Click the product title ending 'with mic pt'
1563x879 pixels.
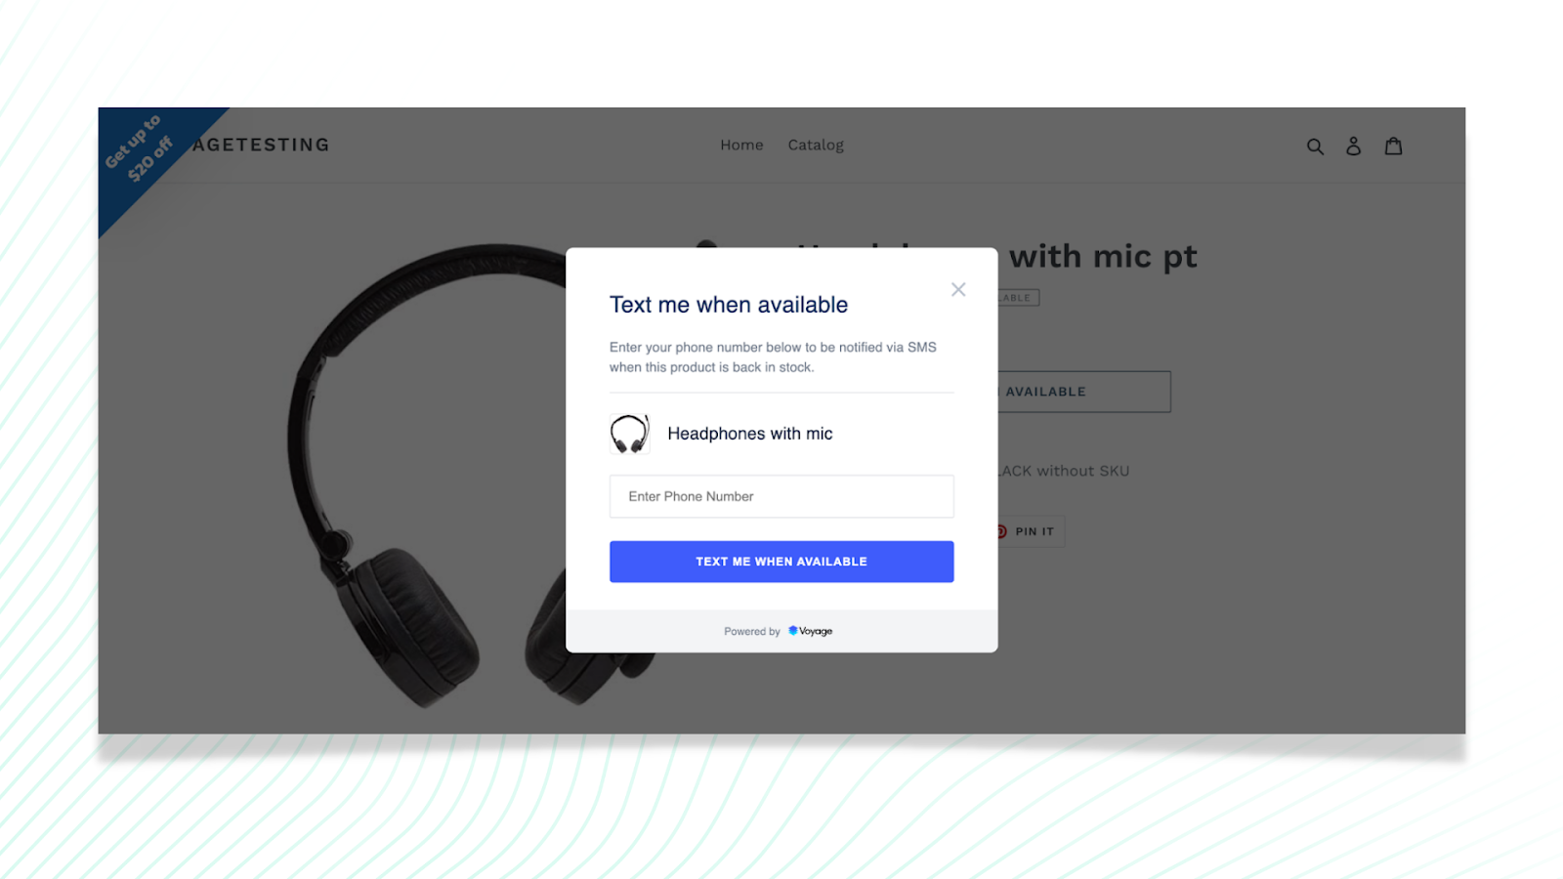[1102, 257]
